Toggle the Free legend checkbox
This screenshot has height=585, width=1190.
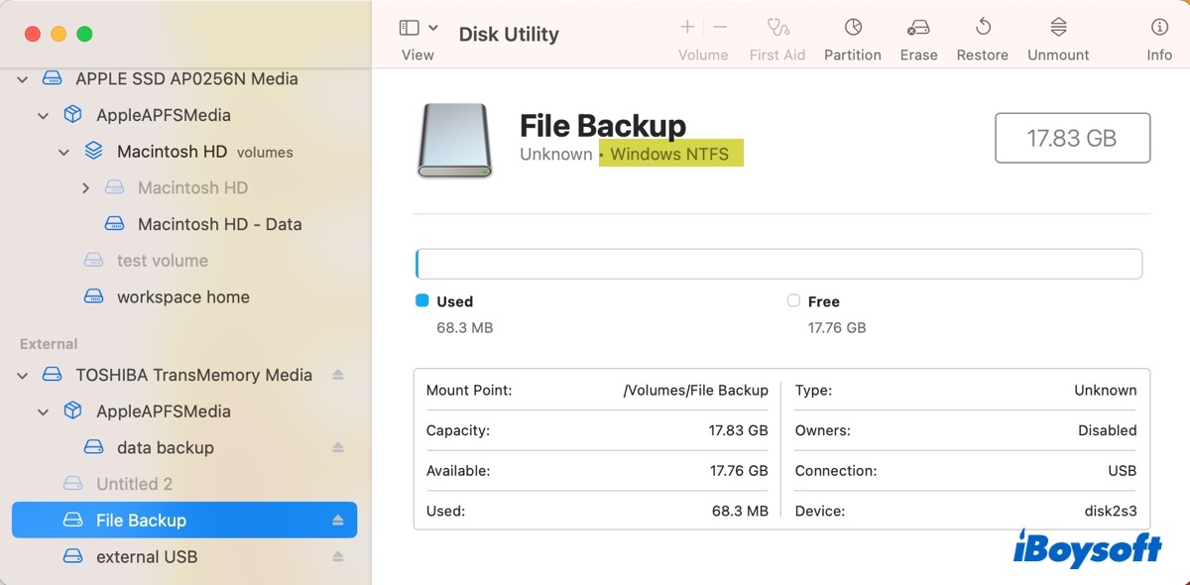pyautogui.click(x=793, y=300)
